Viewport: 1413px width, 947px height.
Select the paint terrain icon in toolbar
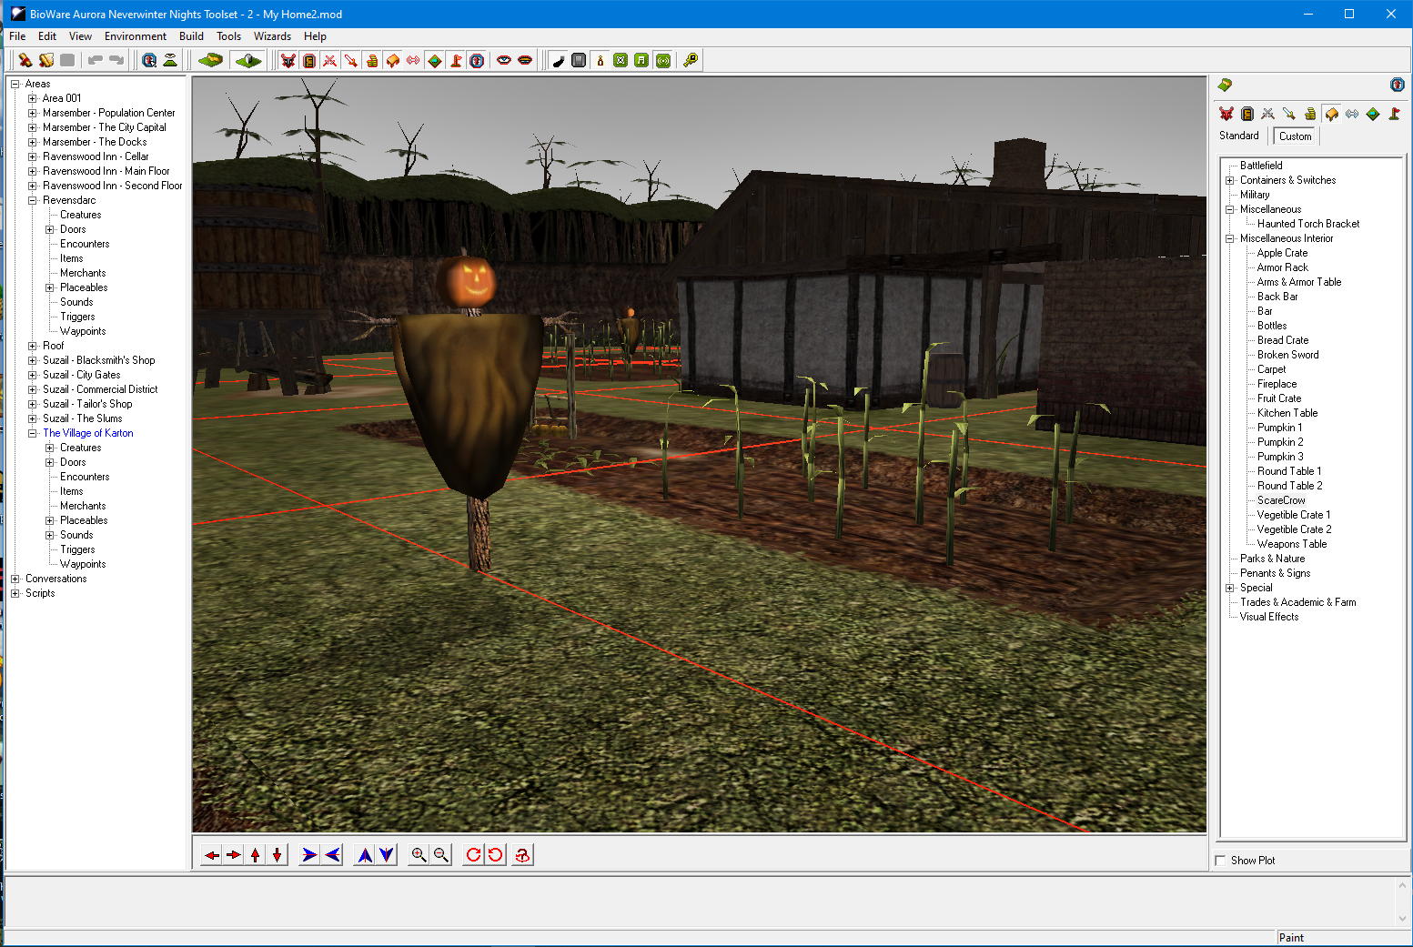(x=210, y=61)
